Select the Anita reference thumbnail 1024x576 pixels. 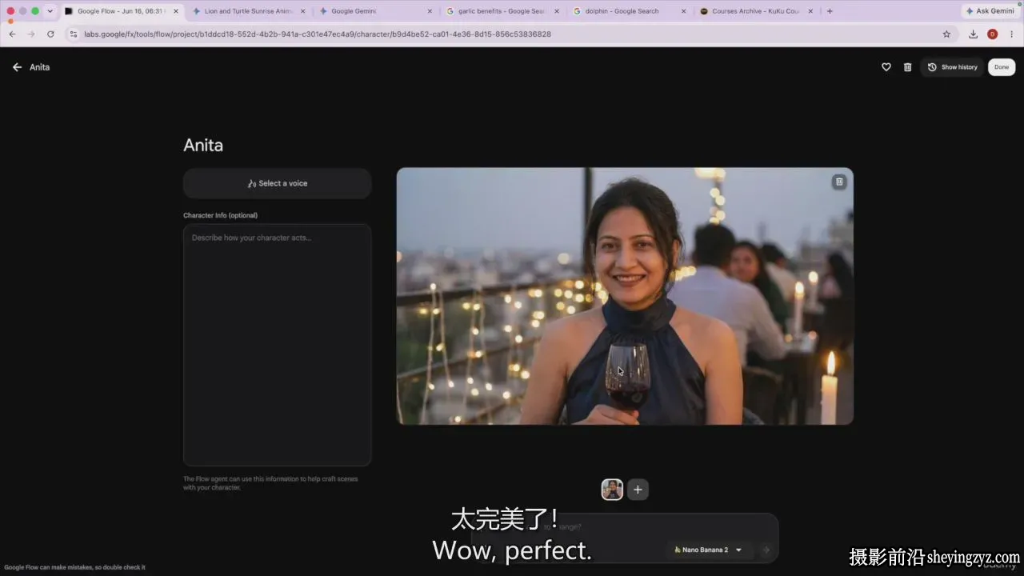pyautogui.click(x=612, y=490)
